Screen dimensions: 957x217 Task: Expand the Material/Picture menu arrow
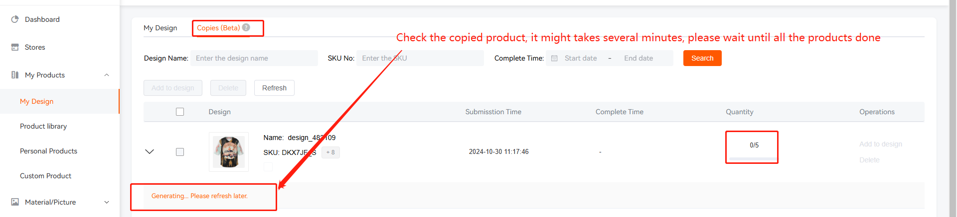click(x=107, y=202)
